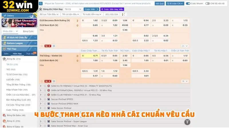
Task: Switch to the Sớm tab
Action: tap(6, 53)
